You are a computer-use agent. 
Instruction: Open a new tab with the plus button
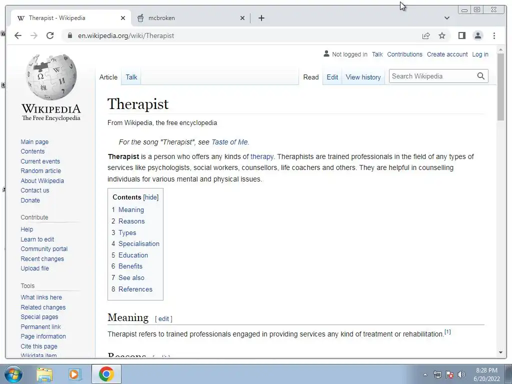(x=261, y=18)
